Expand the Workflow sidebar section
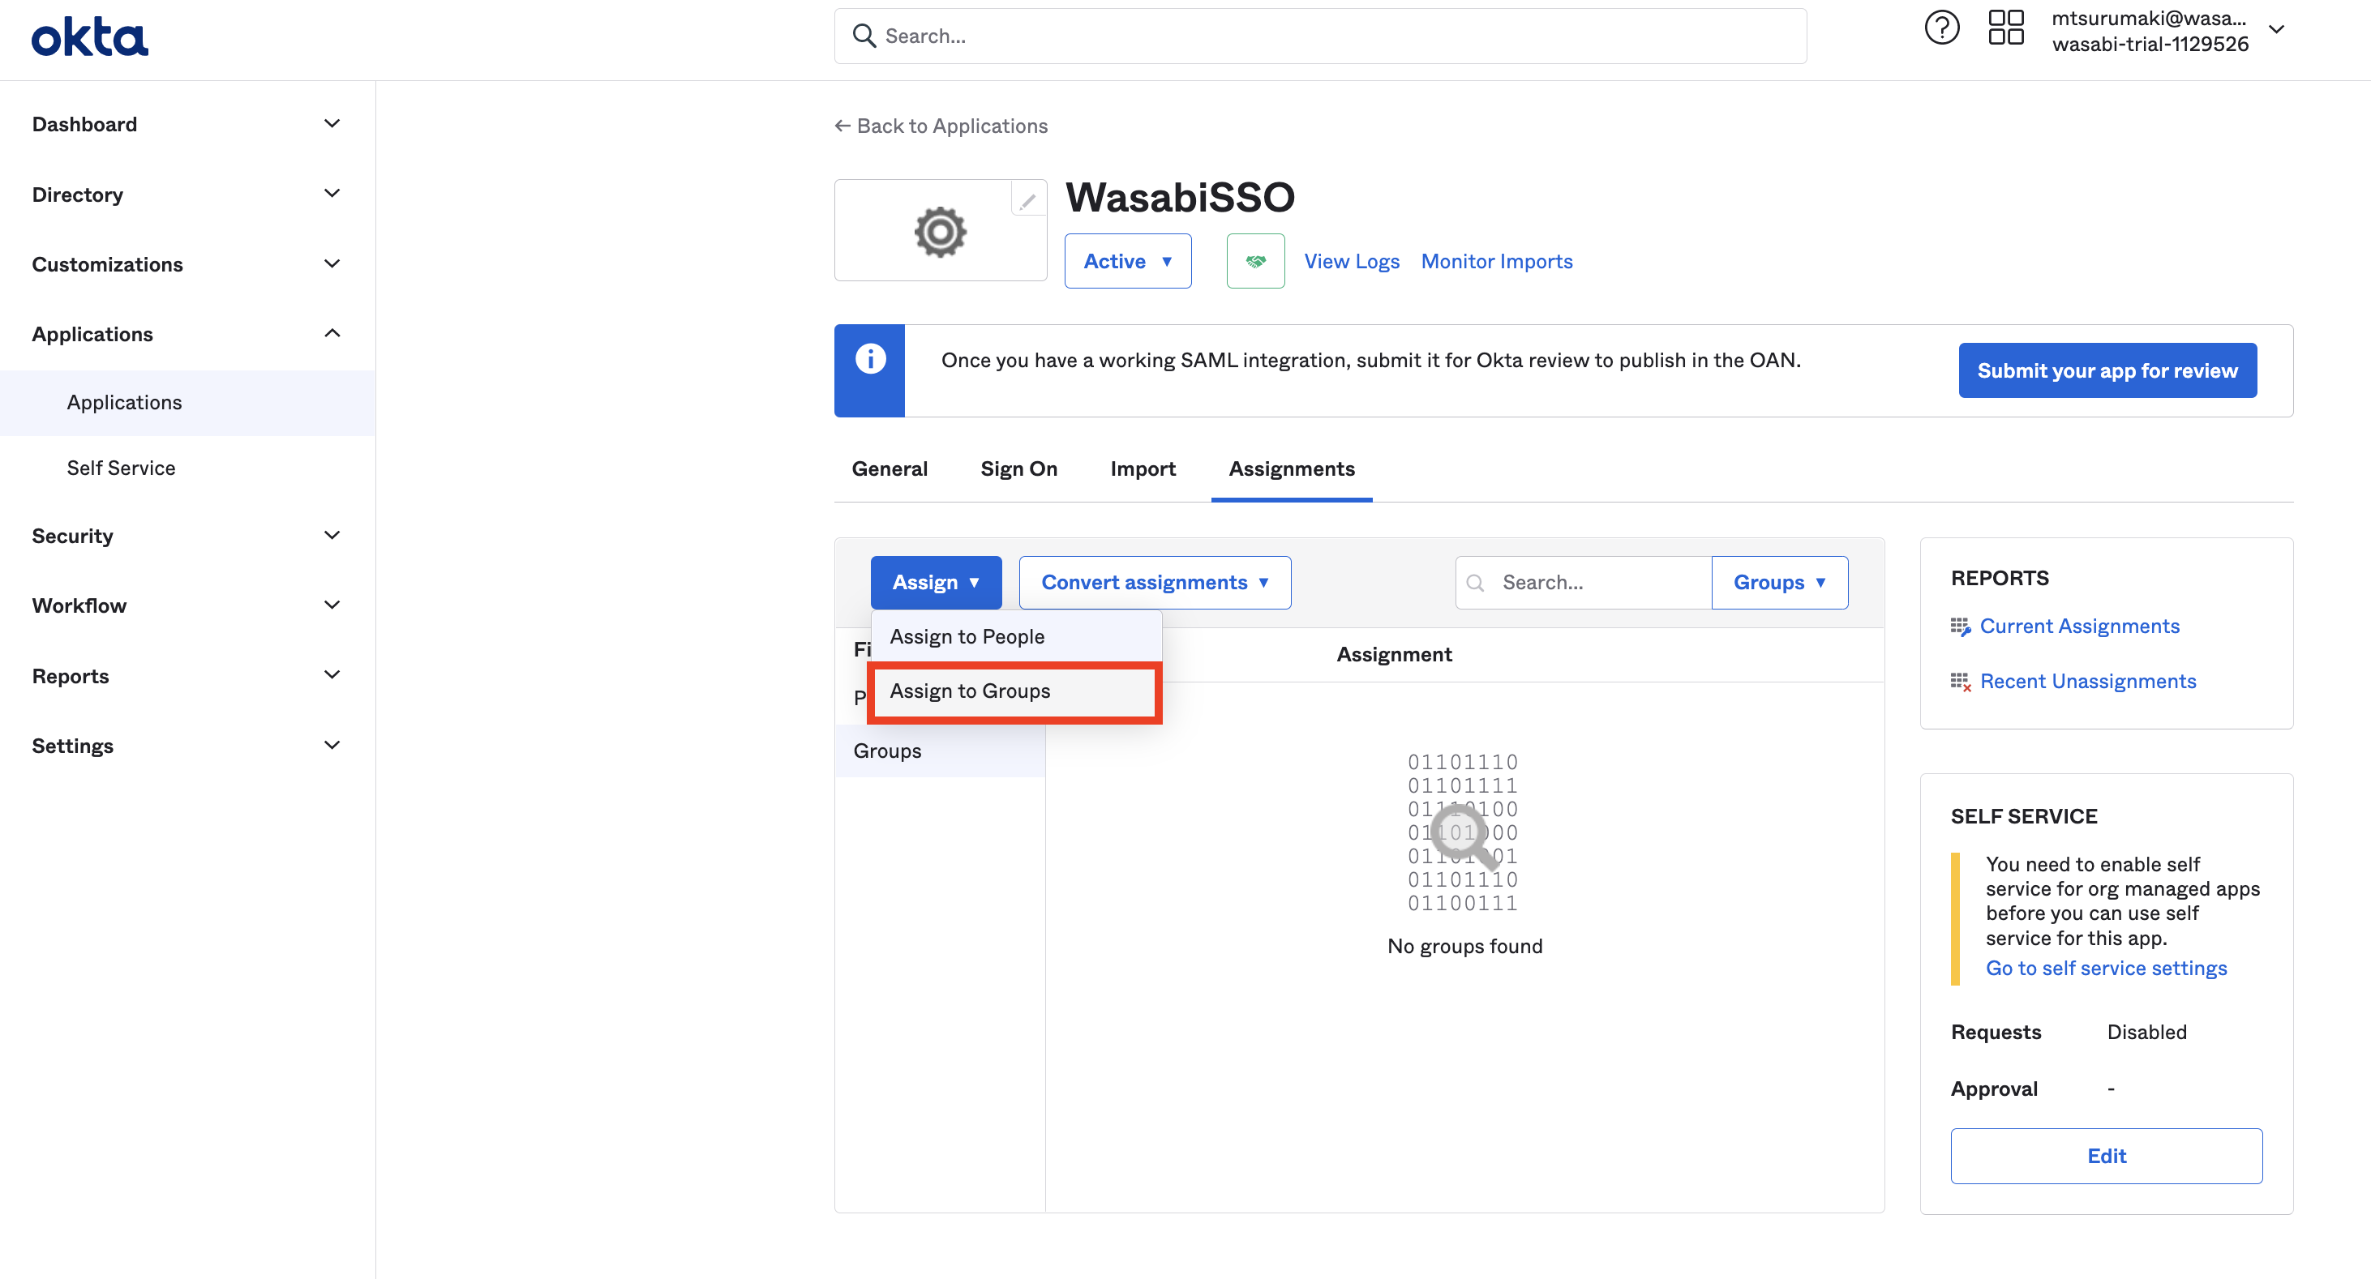This screenshot has width=2371, height=1279. coord(332,605)
